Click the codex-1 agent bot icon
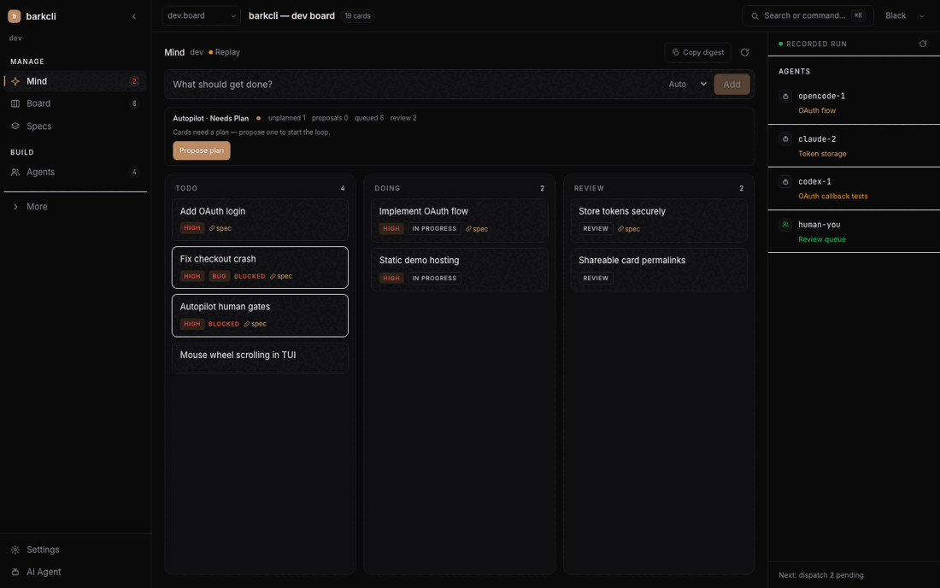940x588 pixels. point(785,182)
